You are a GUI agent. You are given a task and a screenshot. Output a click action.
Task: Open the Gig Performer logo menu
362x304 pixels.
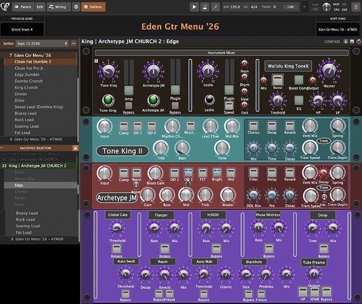tap(5, 7)
